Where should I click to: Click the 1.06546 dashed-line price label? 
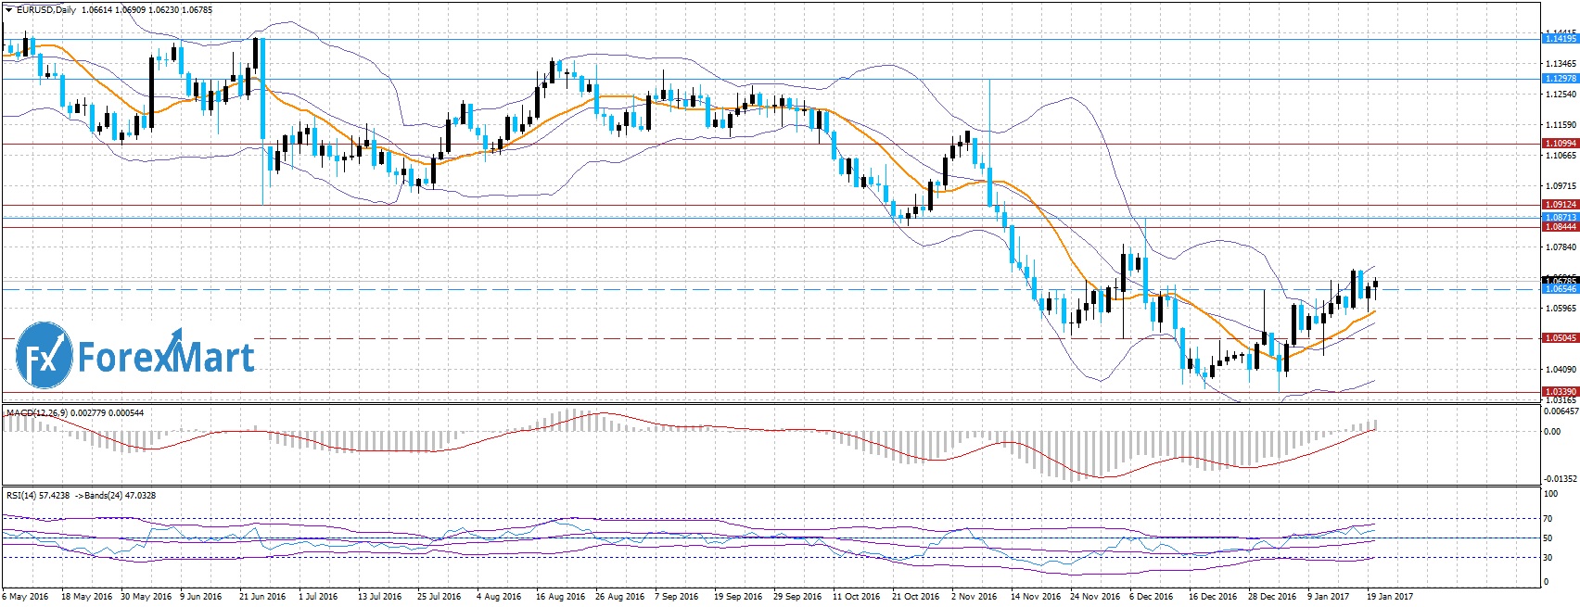click(x=1560, y=289)
